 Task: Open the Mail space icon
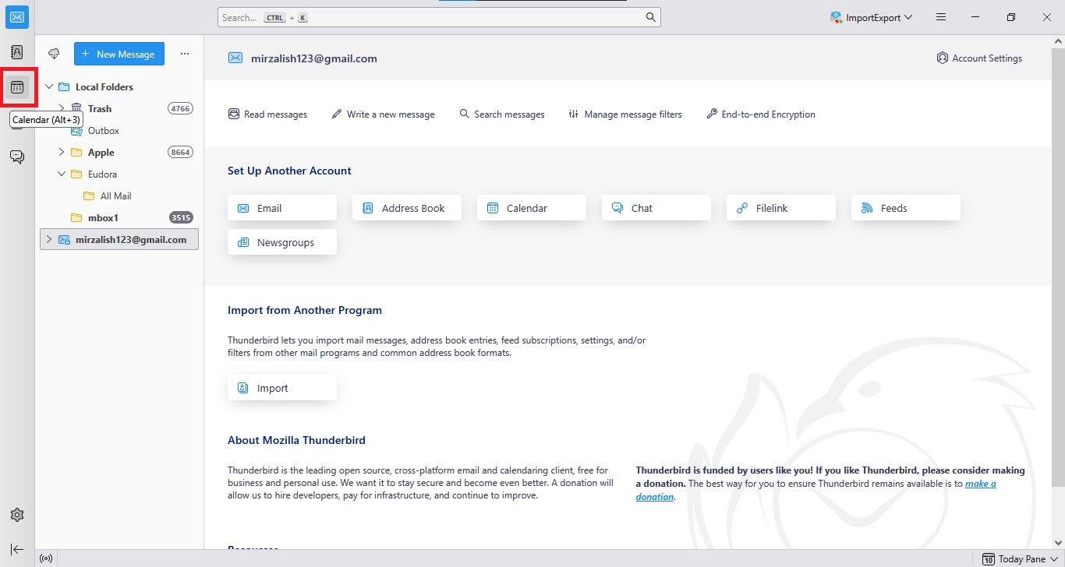(x=17, y=17)
